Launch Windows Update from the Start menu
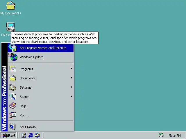Screen dimensions: 186x139 (41, 57)
